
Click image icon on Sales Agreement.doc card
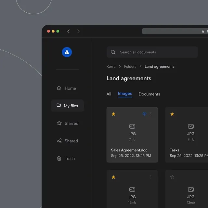click(x=132, y=126)
